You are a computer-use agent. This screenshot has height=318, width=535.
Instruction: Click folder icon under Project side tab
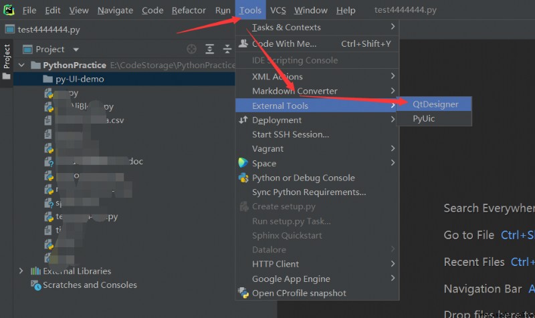tap(7, 77)
